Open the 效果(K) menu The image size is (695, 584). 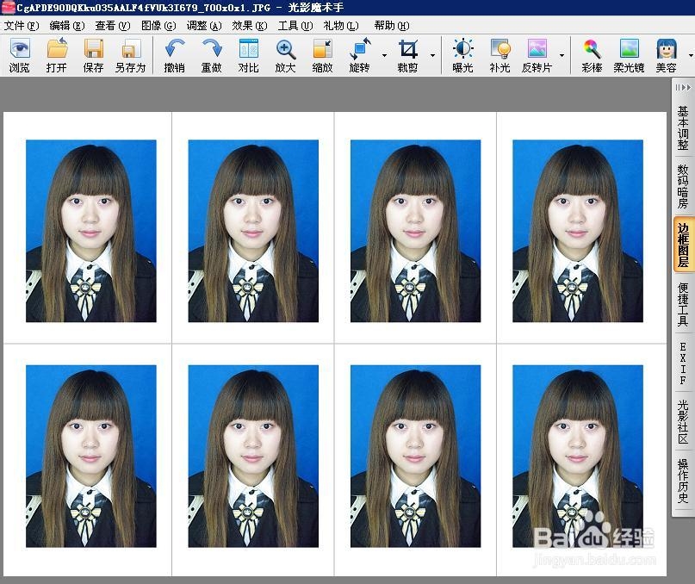point(250,26)
